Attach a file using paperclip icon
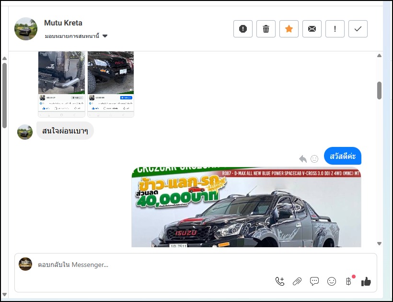This screenshot has width=393, height=302. [297, 281]
